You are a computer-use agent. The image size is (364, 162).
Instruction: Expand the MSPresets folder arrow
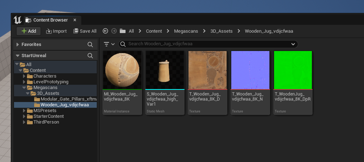click(24, 111)
